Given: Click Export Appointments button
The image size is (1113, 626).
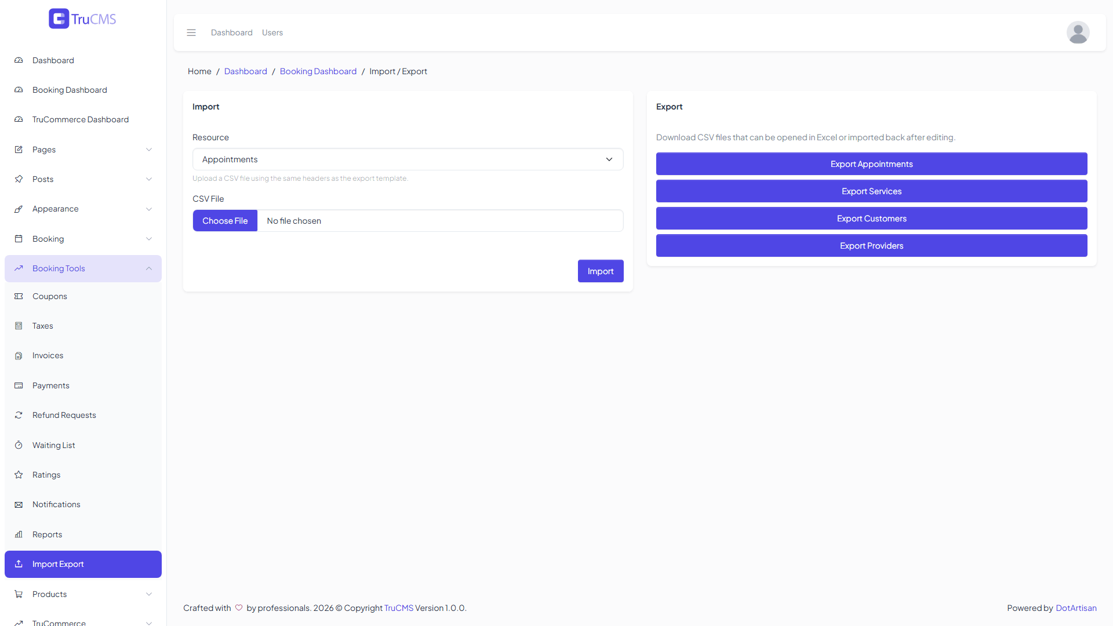Looking at the screenshot, I should 871,164.
